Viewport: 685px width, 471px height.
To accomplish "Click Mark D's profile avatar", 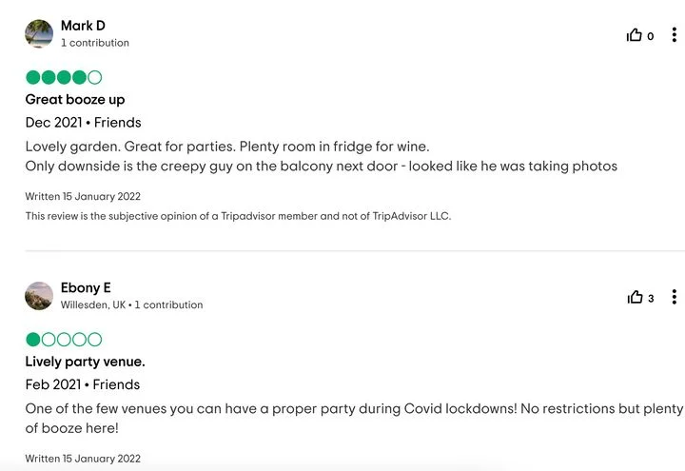I will click(39, 33).
